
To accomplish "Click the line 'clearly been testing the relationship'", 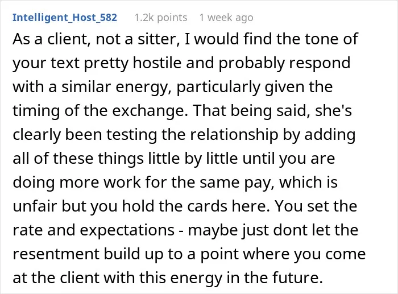I will (184, 135).
